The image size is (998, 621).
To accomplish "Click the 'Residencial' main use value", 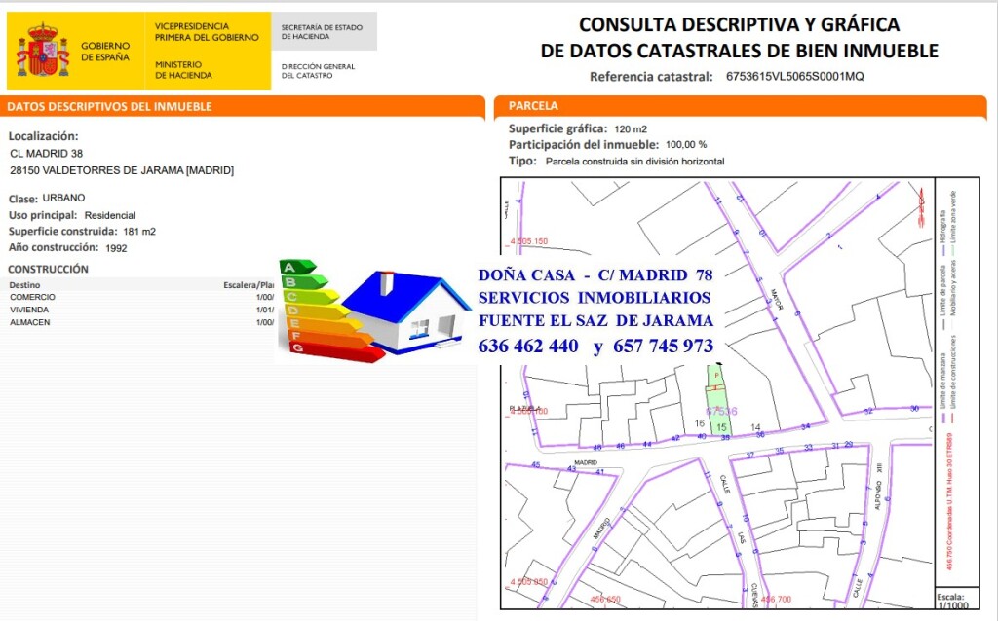I will coord(110,215).
